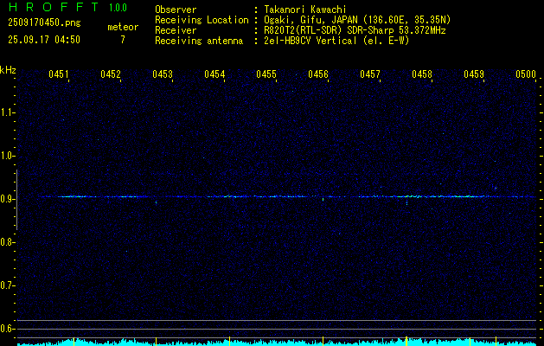This screenshot has height=346, width=544.
Task: Click the 0.9 kHz frequency label
Action: (x=7, y=199)
